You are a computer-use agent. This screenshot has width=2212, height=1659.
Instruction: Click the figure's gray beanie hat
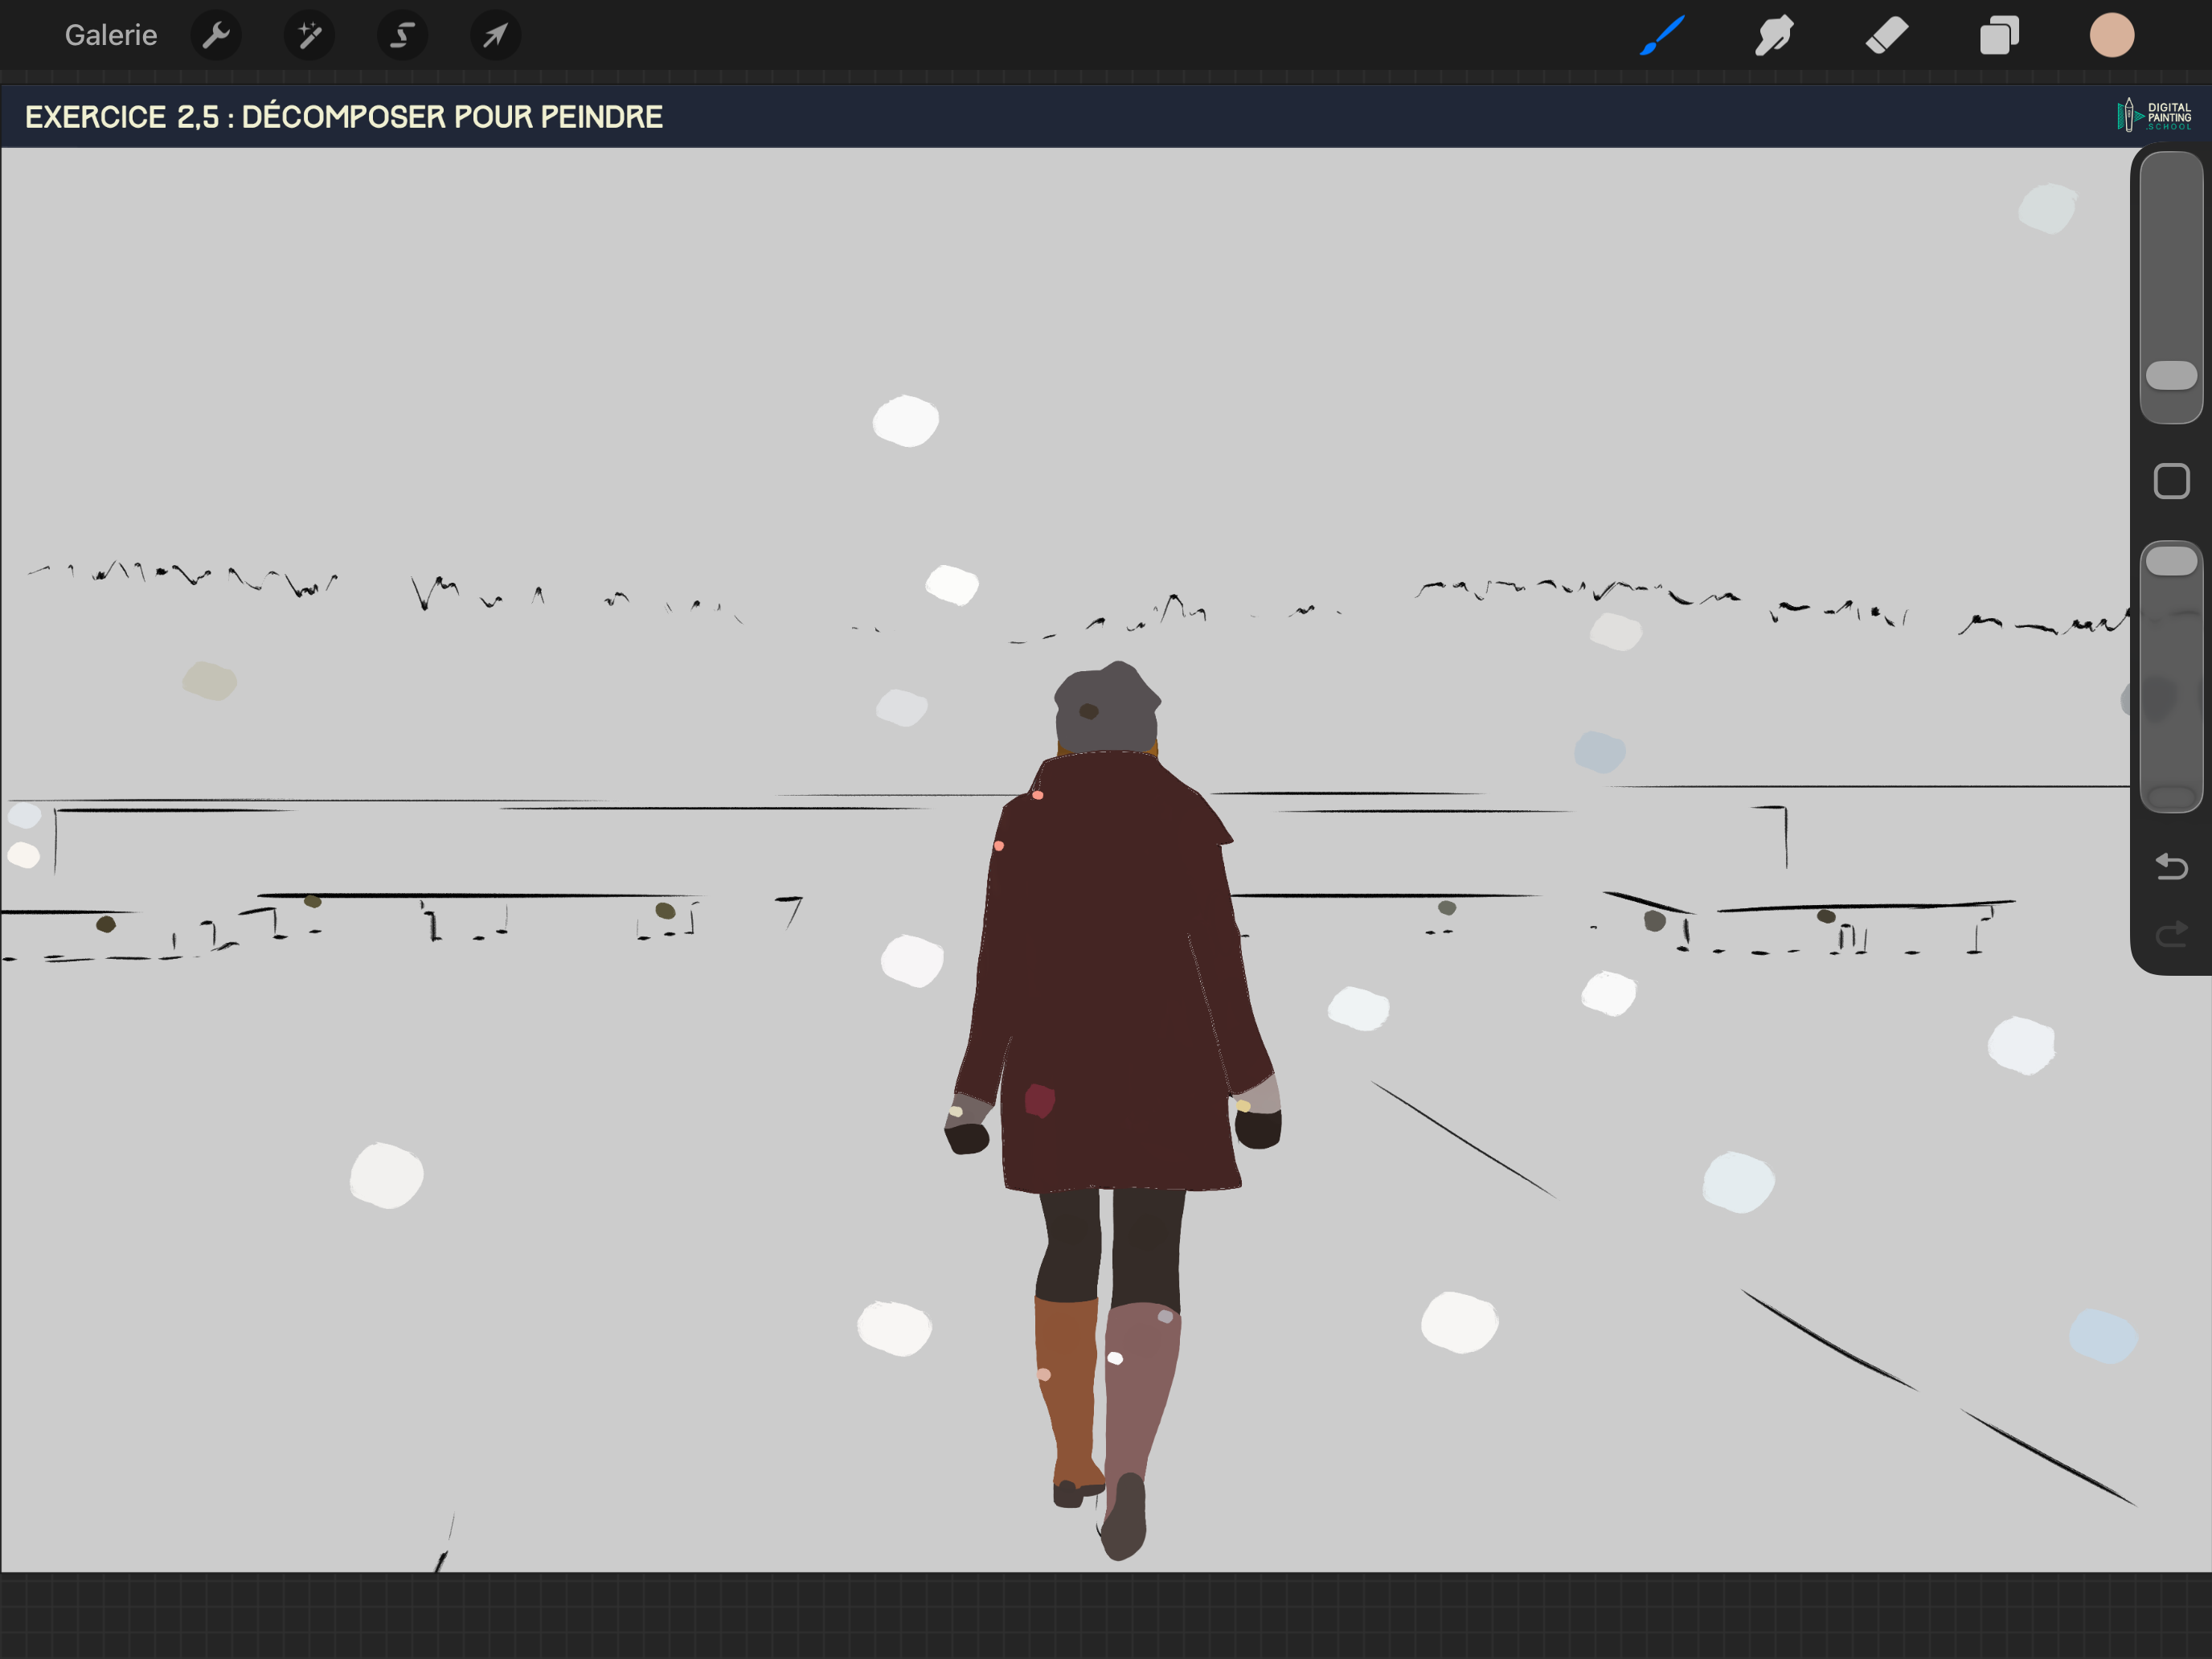pos(1107,710)
